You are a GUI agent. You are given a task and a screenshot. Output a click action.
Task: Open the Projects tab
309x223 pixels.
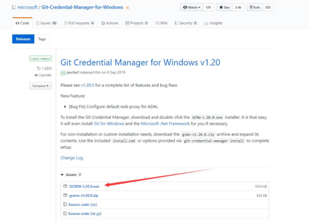click(137, 23)
